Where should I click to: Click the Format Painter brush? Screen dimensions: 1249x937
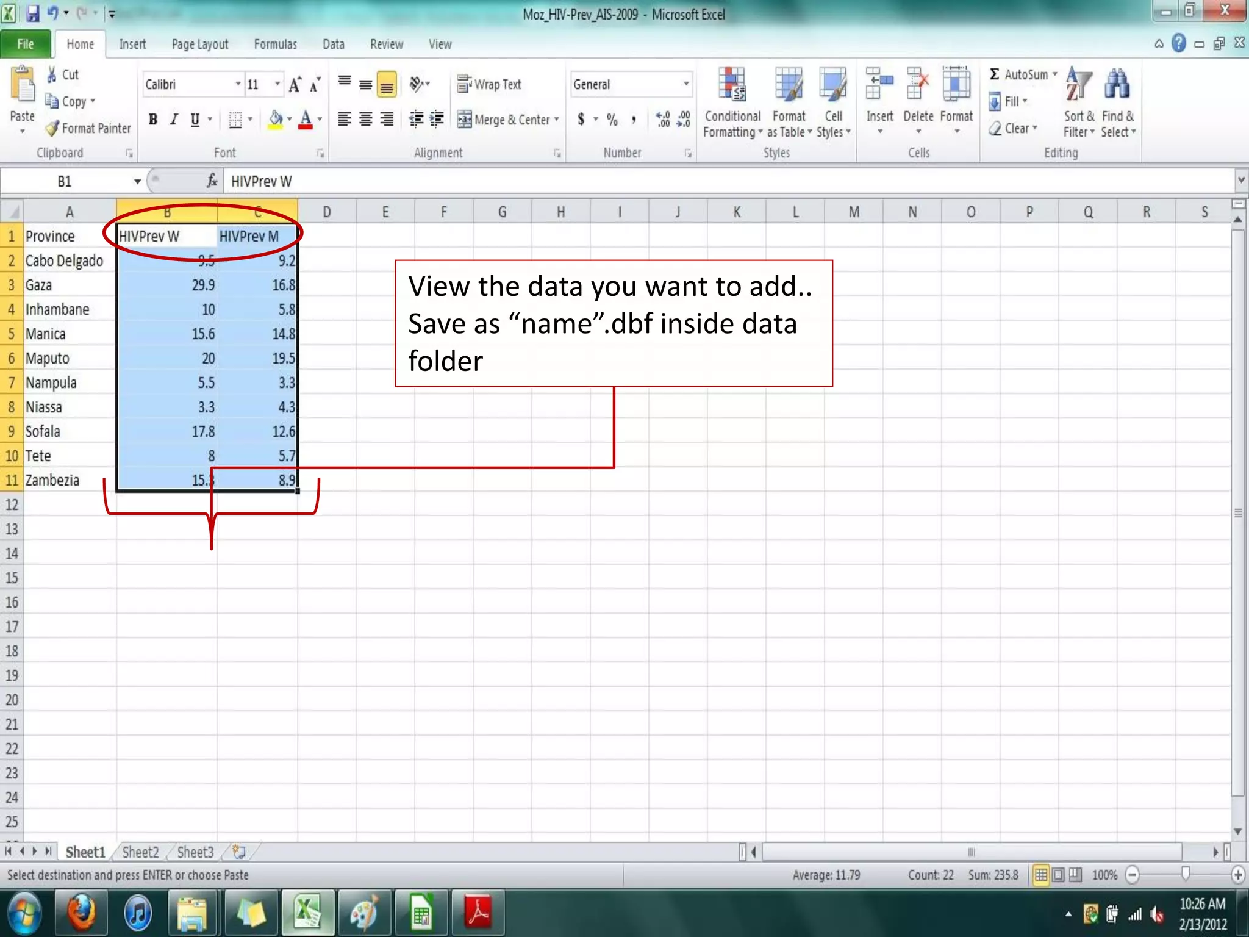pos(52,128)
